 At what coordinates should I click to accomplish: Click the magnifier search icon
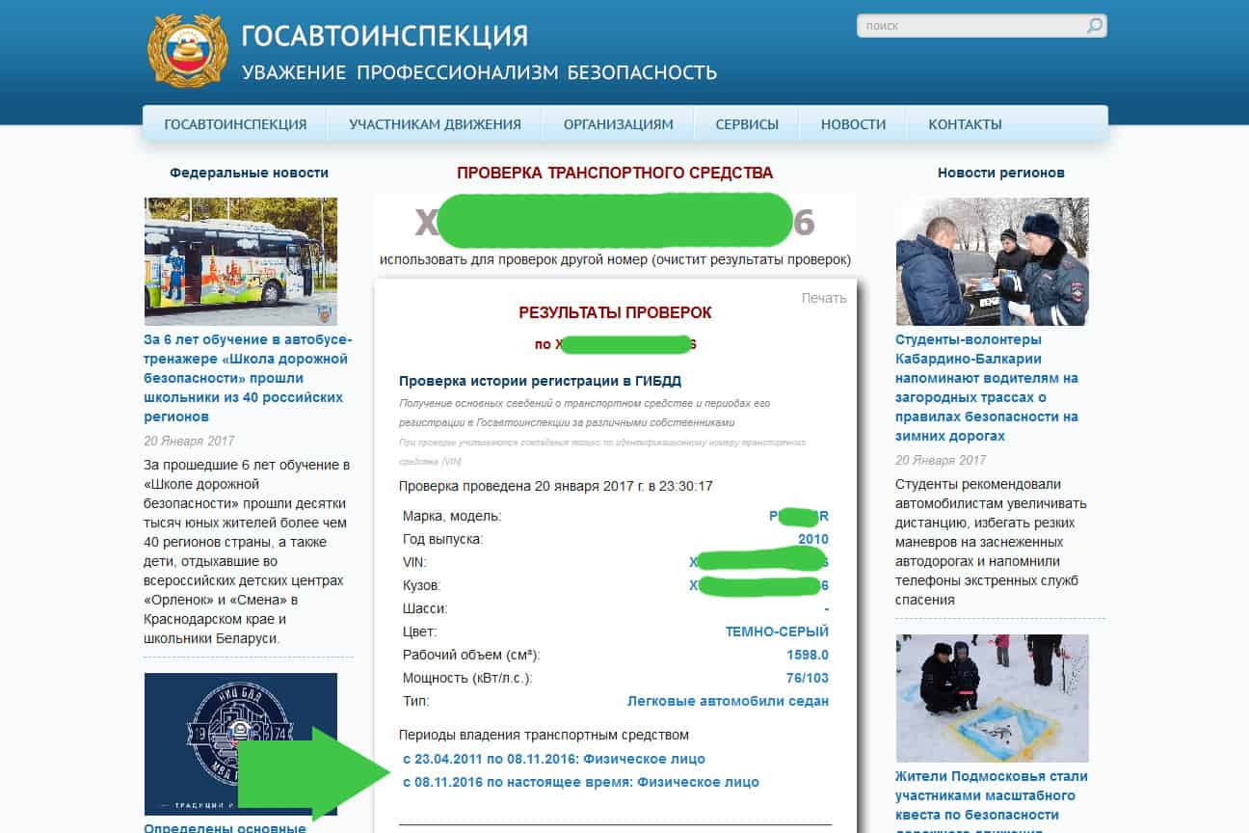1094,26
